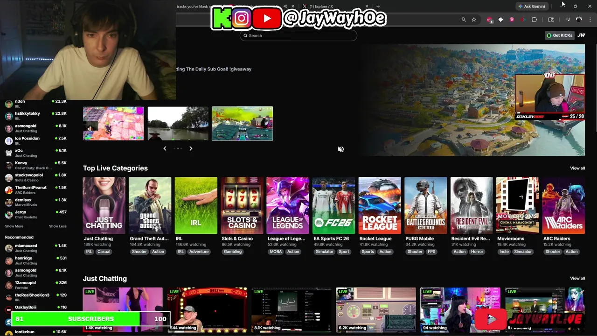The width and height of the screenshot is (597, 336).
Task: Open the live stream with 6.2K watching
Action: [x=376, y=310]
